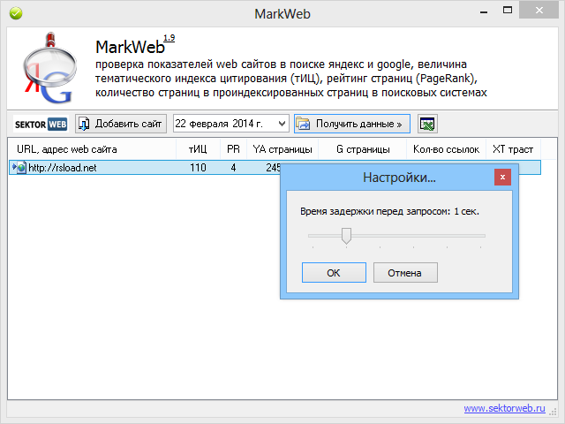This screenshot has width=565, height=424.
Task: Sort by тИЦ column header
Action: 198,149
